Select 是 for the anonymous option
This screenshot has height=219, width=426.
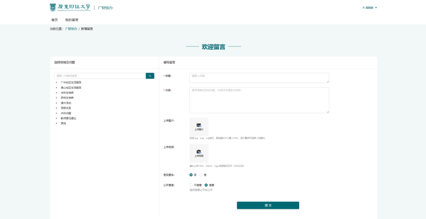click(201, 175)
